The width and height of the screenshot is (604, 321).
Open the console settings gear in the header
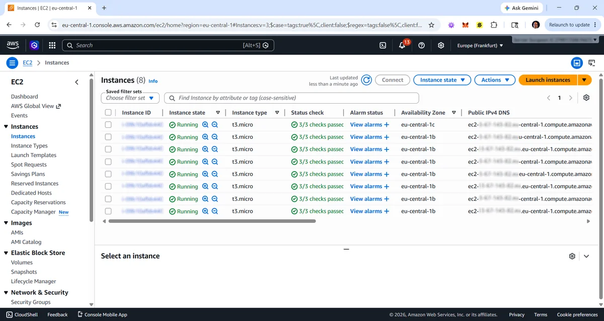point(441,45)
